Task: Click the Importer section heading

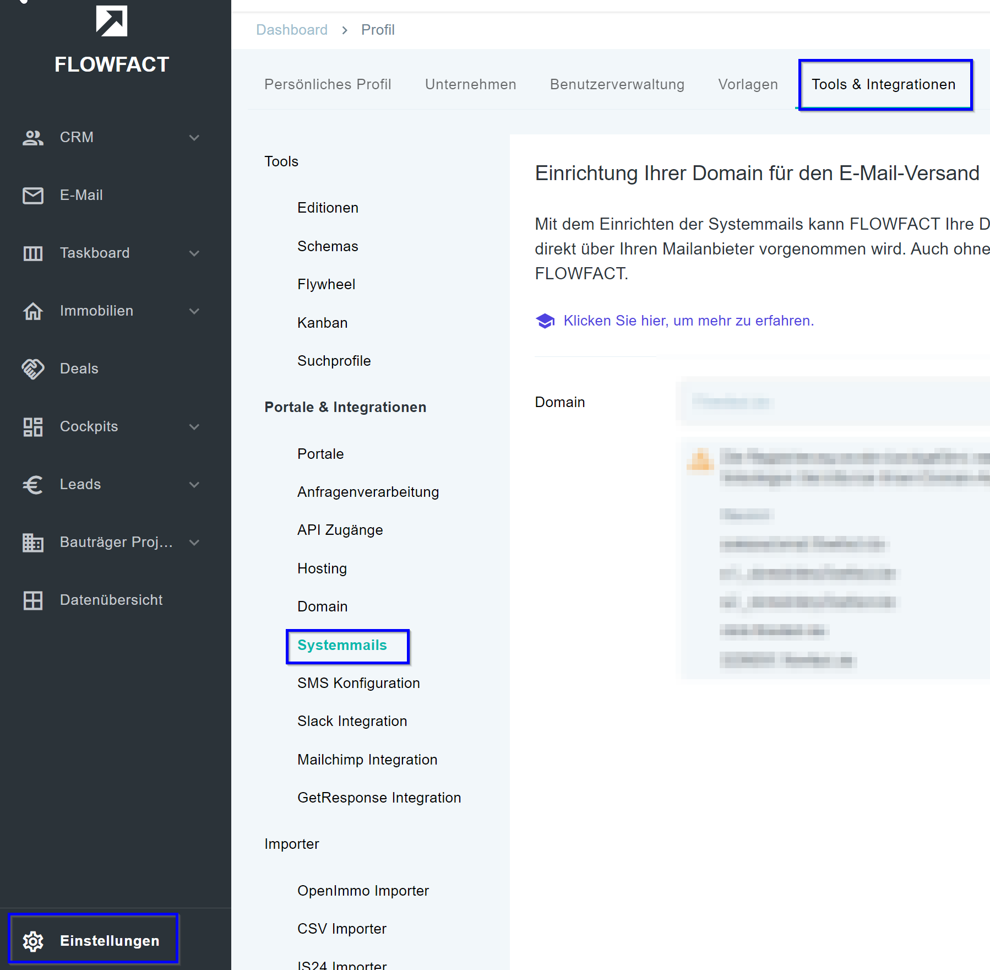Action: (291, 844)
